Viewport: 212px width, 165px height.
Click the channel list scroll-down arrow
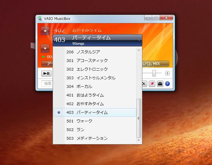click(139, 140)
